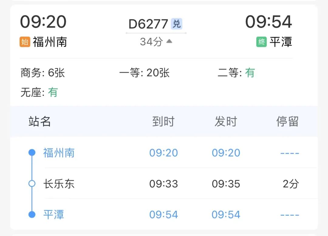Tap the 平潭 timeline dot
The image size is (328, 236).
(x=32, y=215)
